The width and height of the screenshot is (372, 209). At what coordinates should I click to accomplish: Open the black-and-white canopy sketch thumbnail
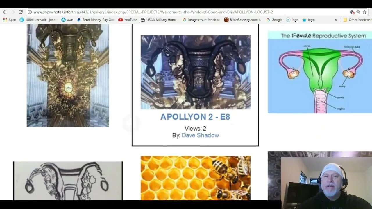click(x=68, y=181)
